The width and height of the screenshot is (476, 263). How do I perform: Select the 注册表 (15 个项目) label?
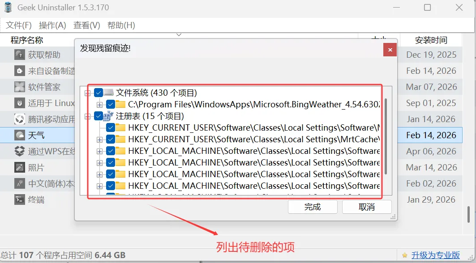(x=150, y=116)
